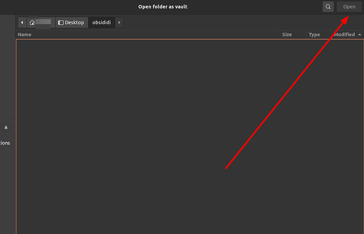Click the sort arrow beside Modified
Screen dimensions: 364x234
coord(360,34)
